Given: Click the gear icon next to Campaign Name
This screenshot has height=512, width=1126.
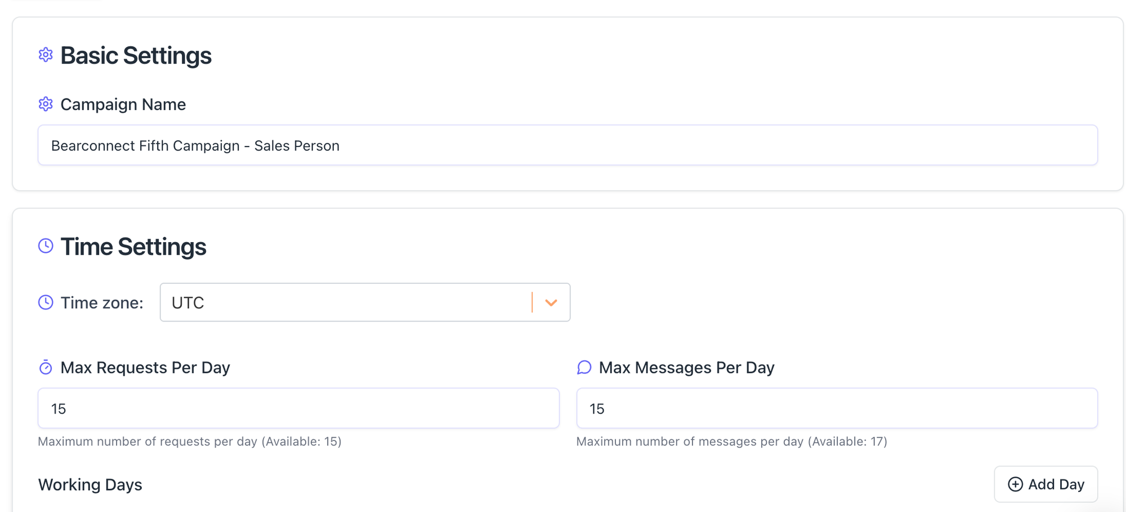Looking at the screenshot, I should (x=46, y=104).
